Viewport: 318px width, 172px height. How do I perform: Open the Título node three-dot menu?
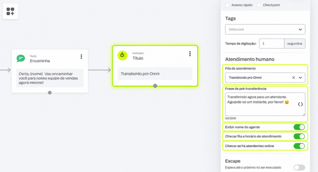pos(190,54)
